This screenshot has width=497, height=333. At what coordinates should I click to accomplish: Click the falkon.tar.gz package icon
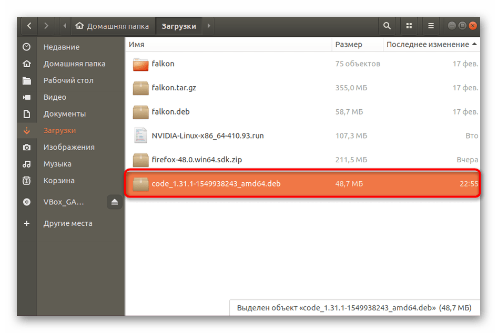tap(140, 88)
